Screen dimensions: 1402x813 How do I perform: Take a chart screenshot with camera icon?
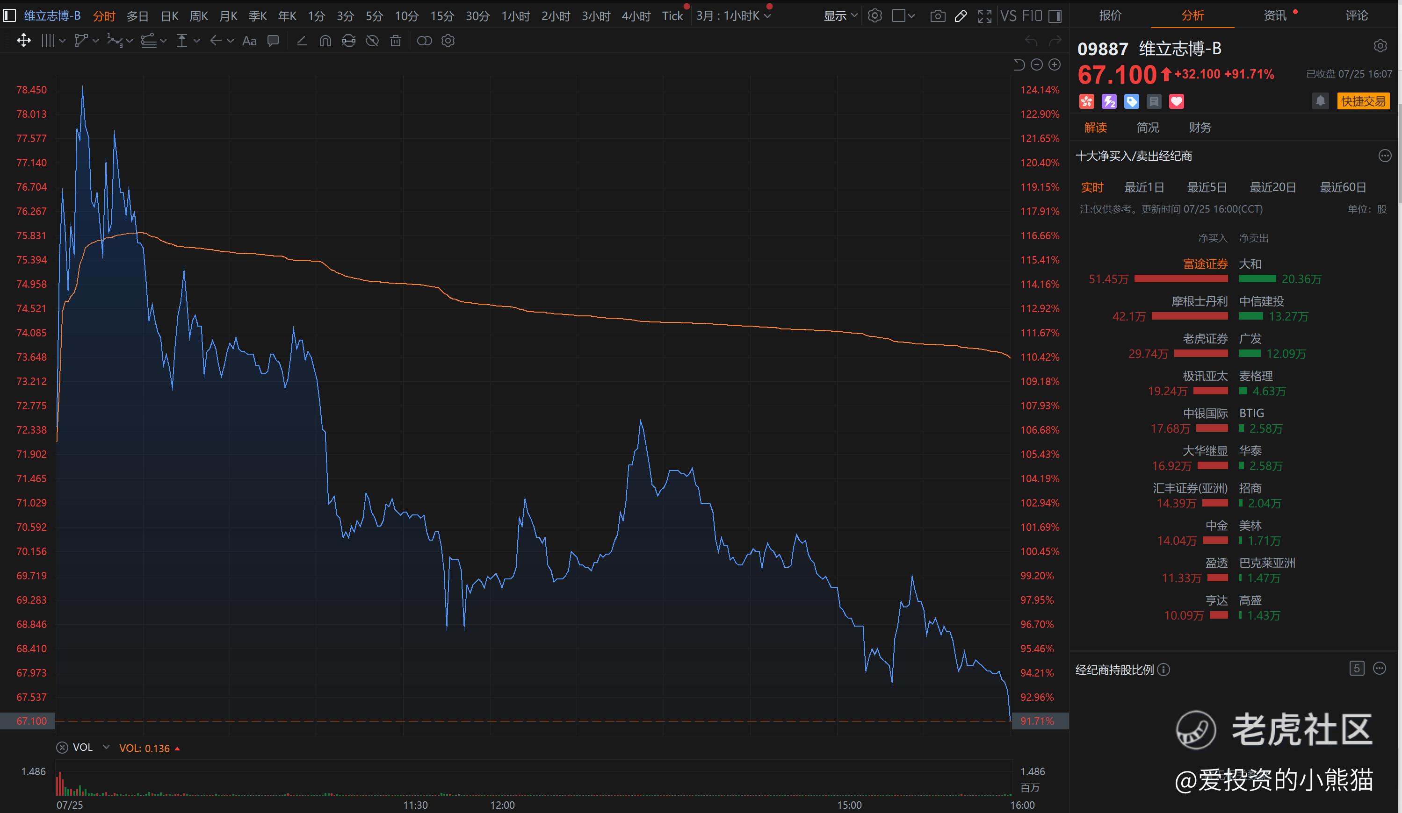(x=938, y=16)
